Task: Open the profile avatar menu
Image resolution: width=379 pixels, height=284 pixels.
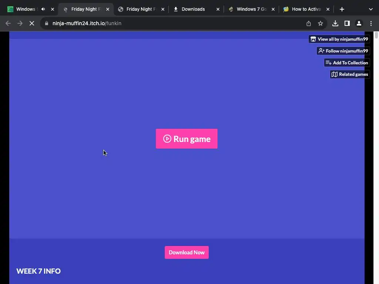Action: tap(359, 23)
